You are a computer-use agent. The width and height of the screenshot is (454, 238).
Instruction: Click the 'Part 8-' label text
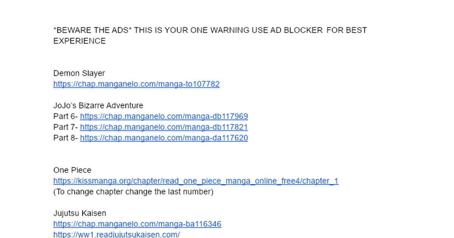coord(66,138)
